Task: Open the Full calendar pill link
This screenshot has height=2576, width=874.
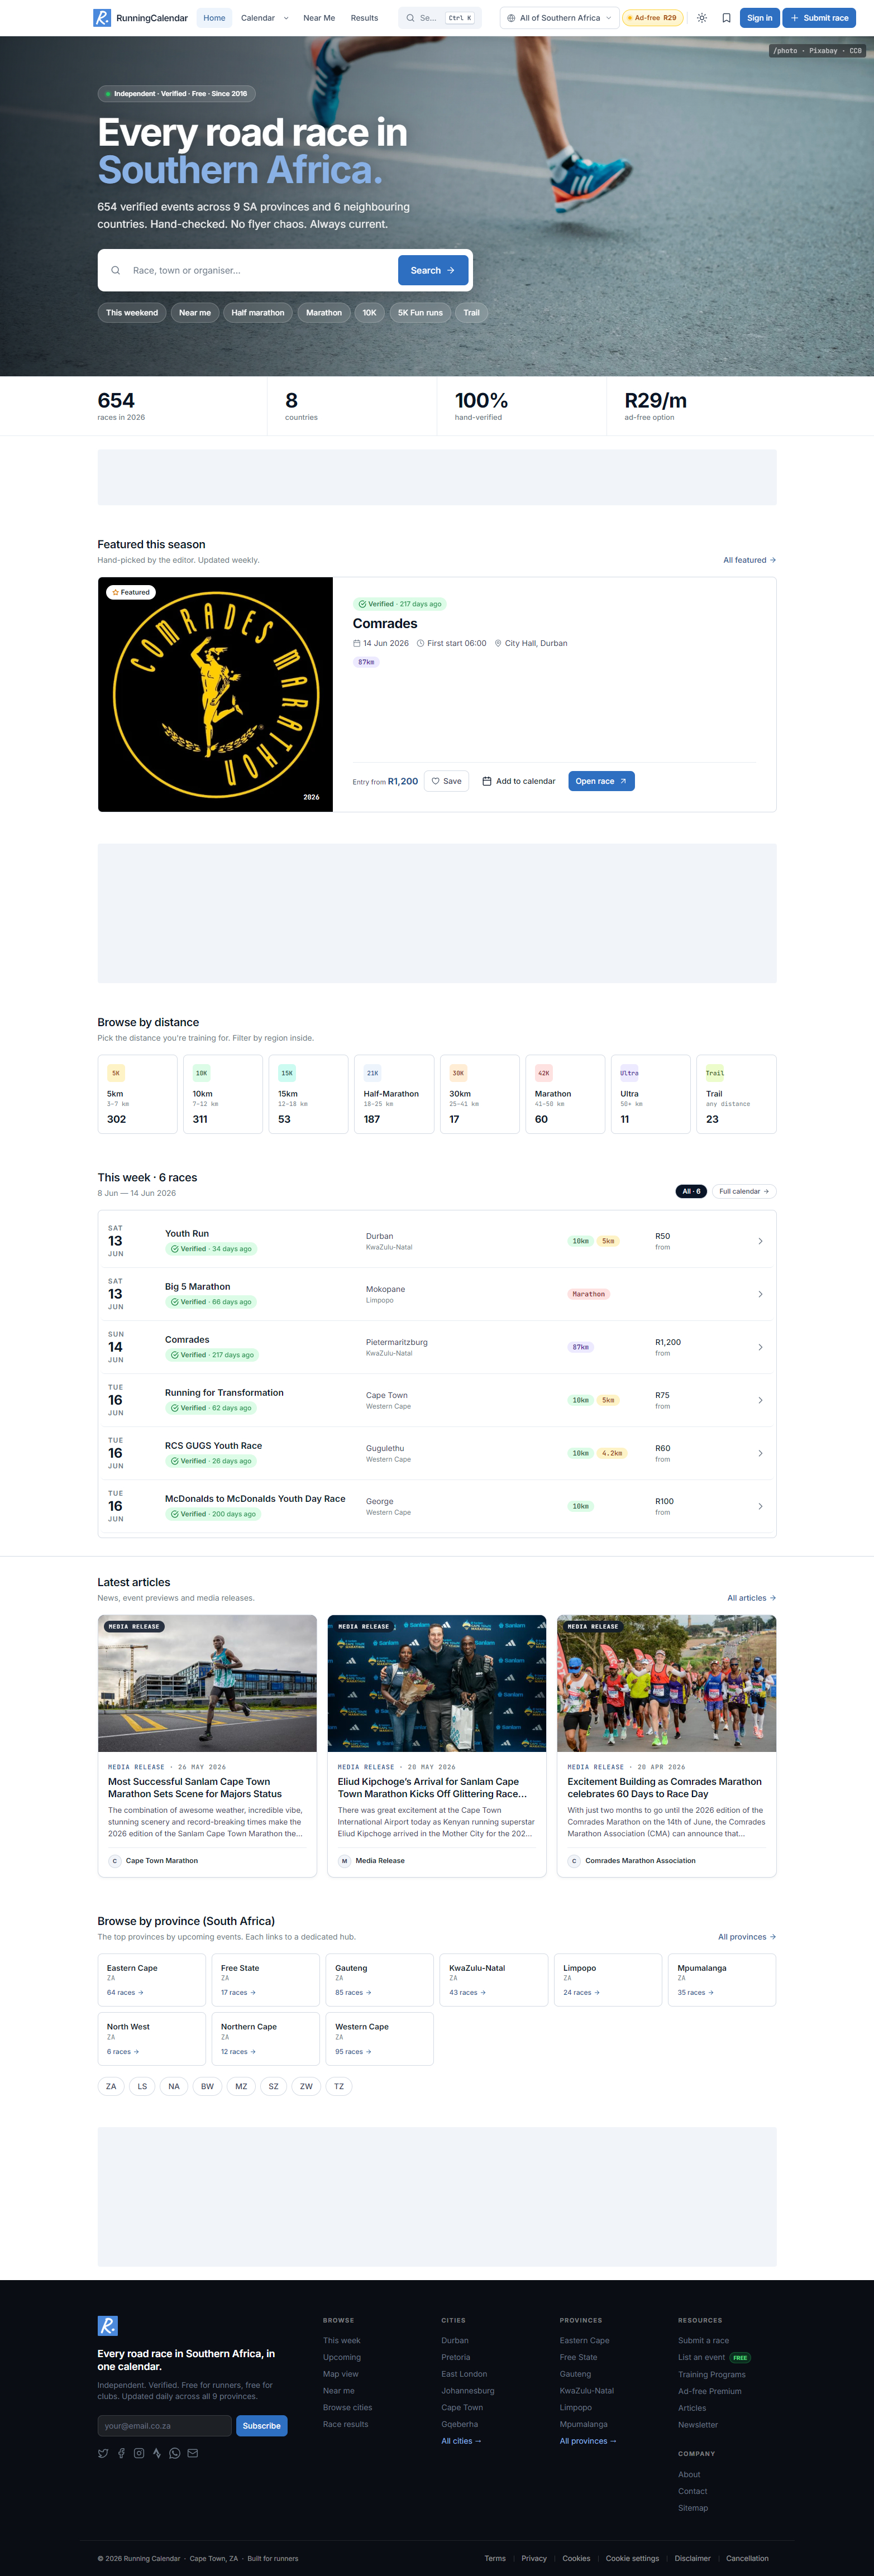Action: coord(744,1191)
